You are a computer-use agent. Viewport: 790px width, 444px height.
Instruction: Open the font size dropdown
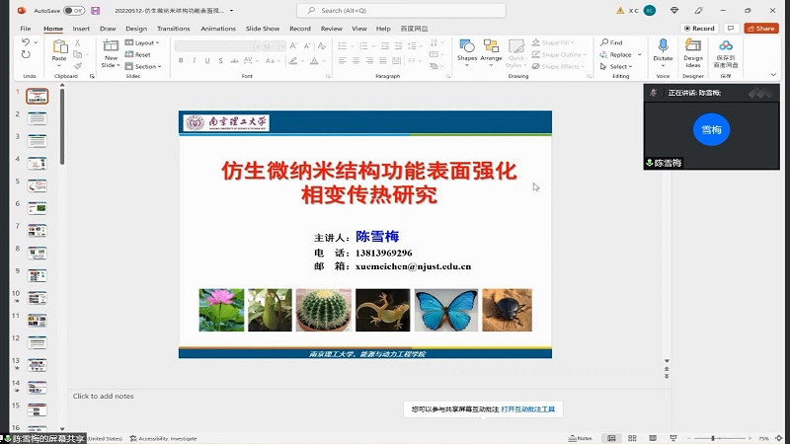(x=282, y=46)
